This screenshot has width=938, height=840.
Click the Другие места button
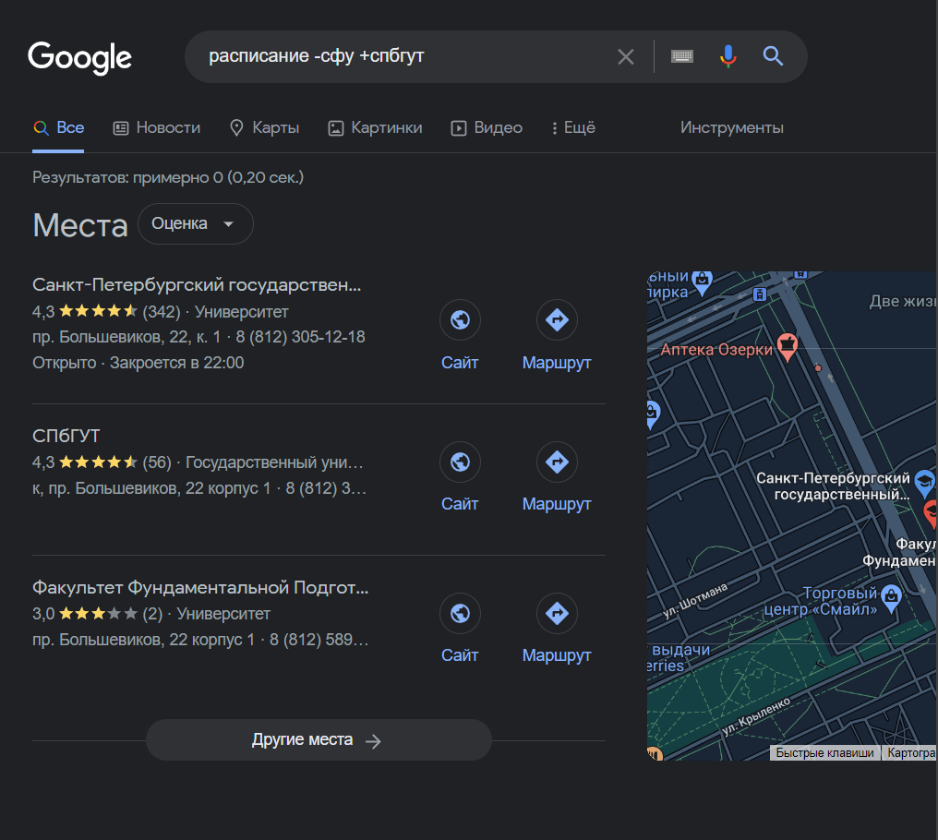click(x=319, y=740)
